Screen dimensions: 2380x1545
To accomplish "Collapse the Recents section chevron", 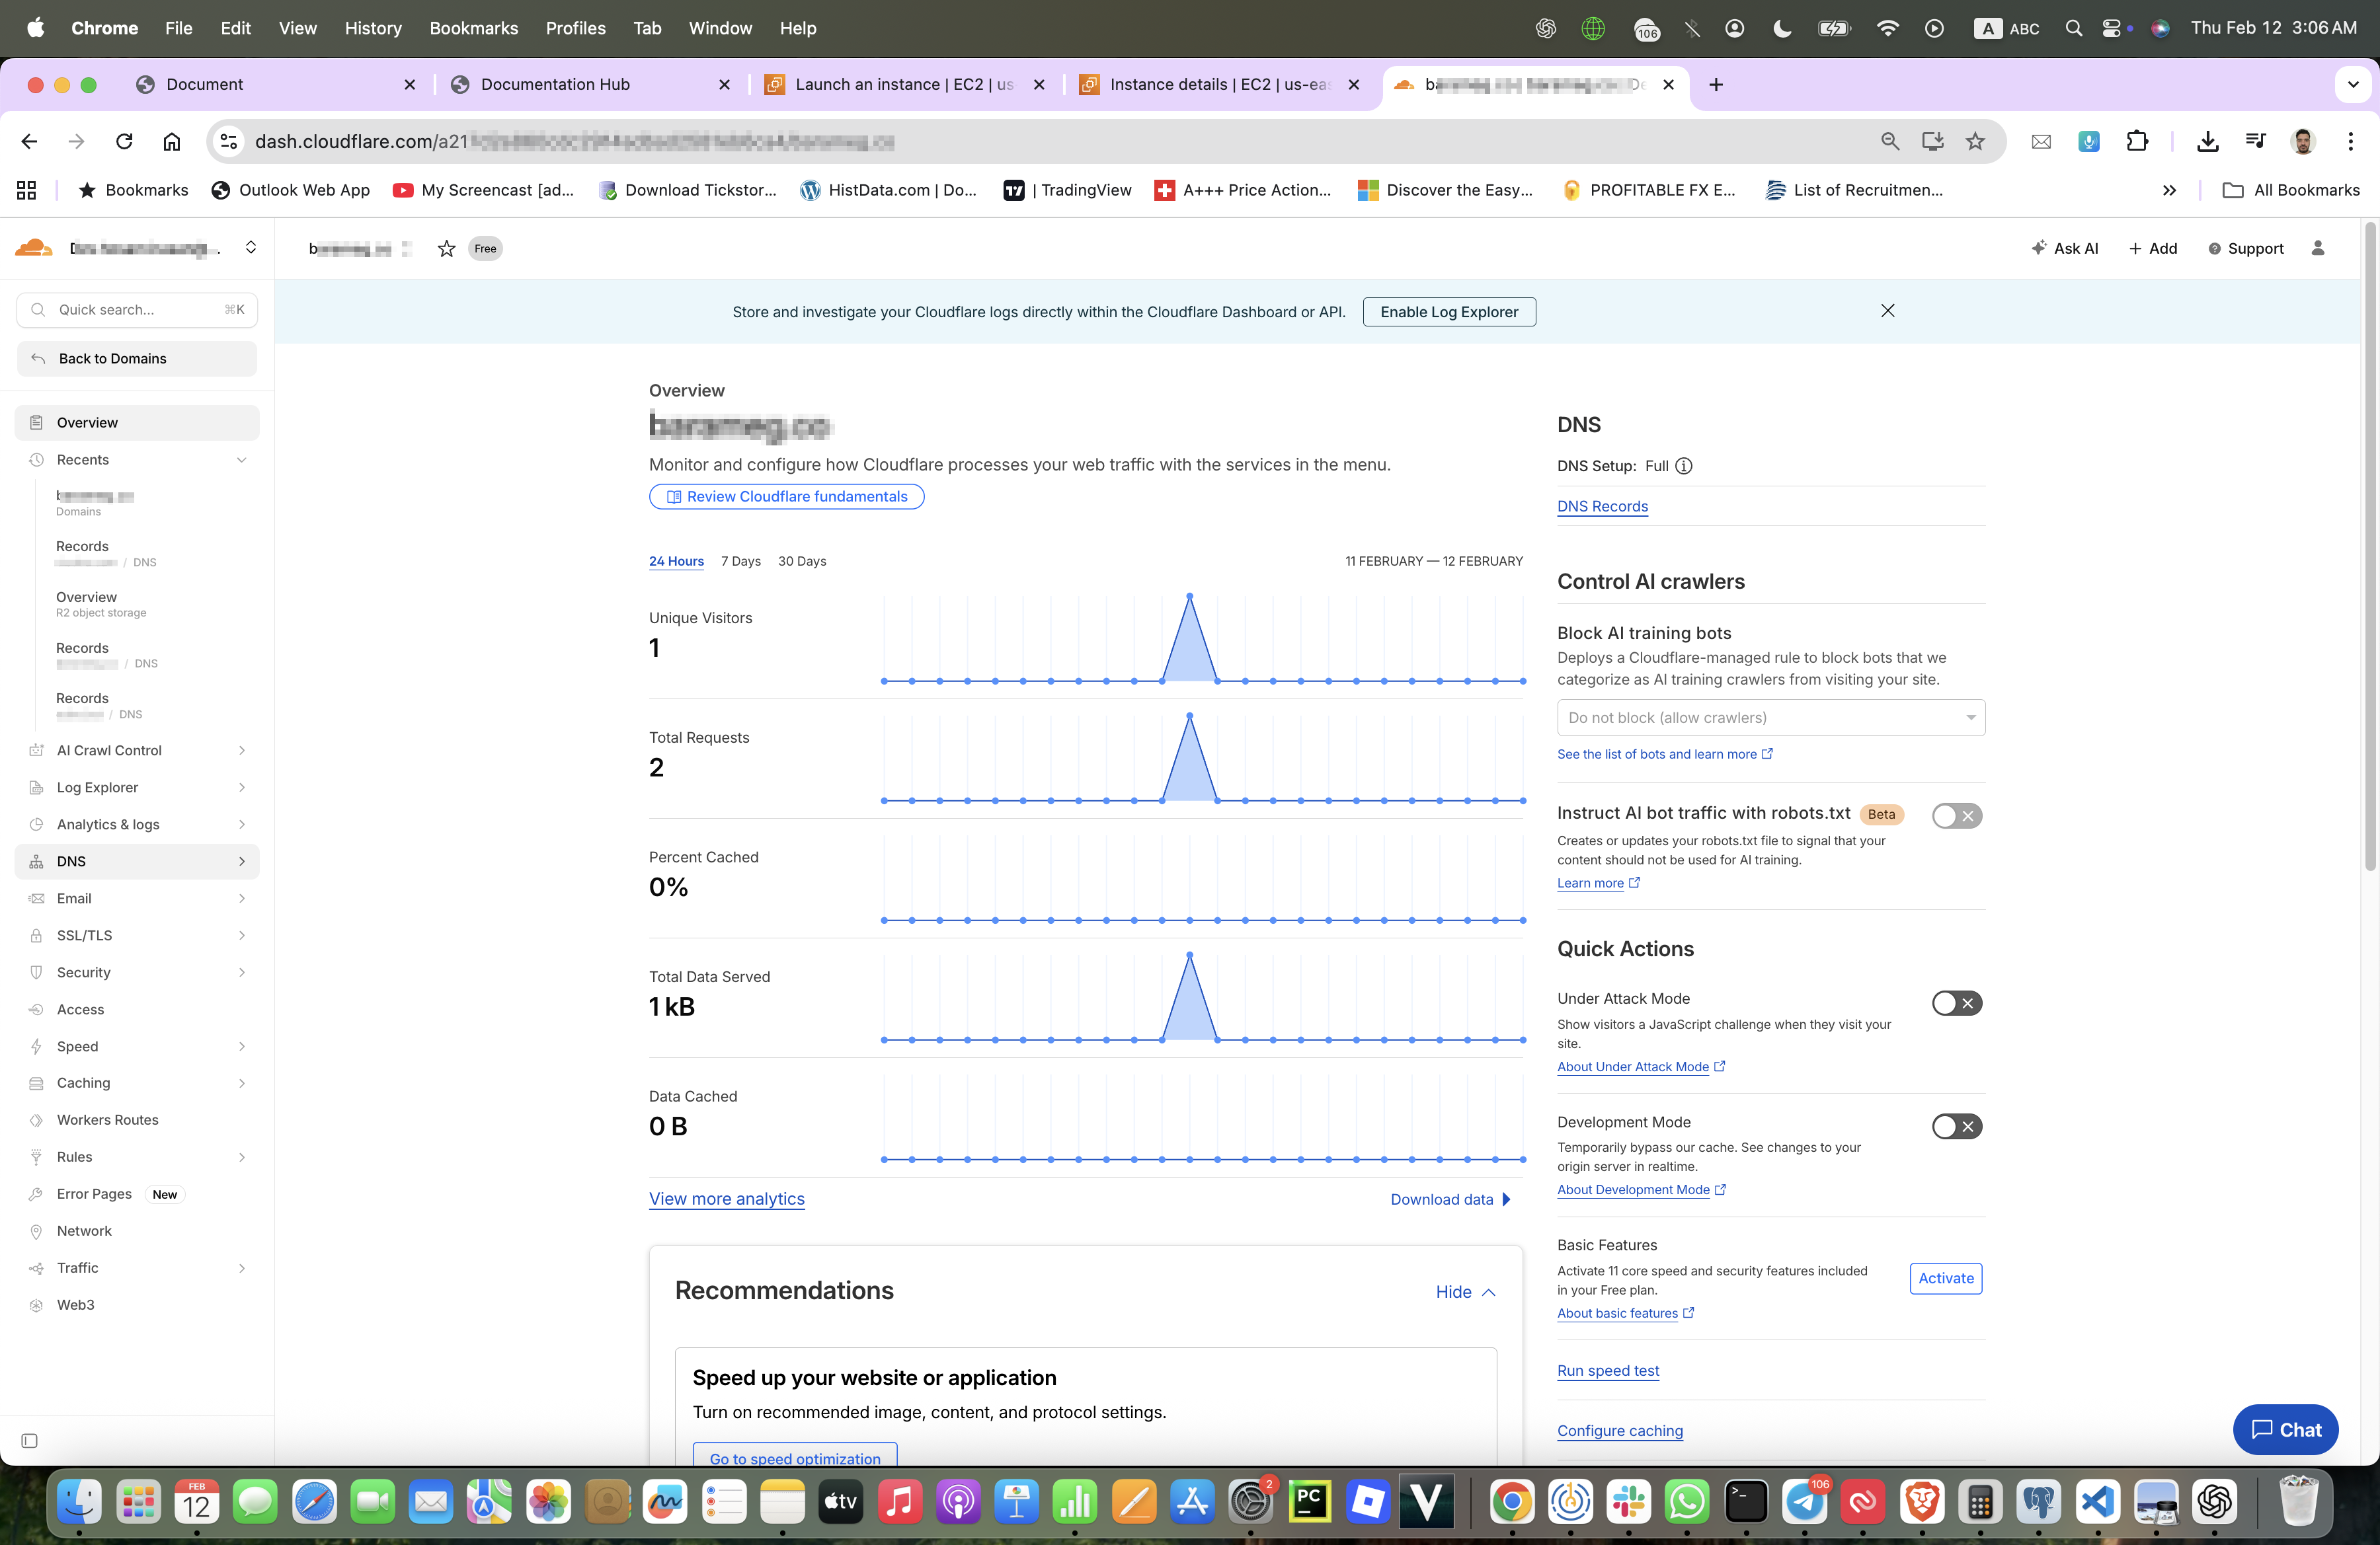I will click(241, 460).
